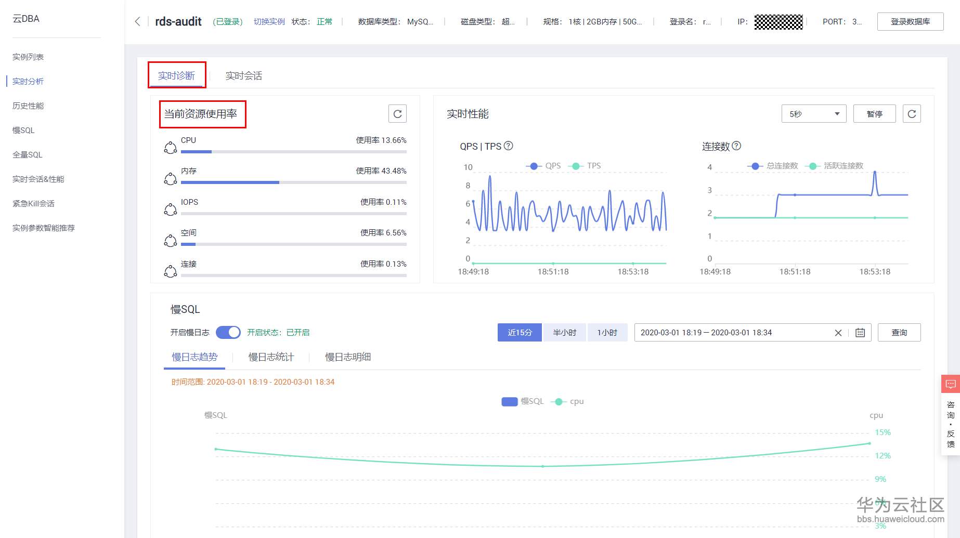Click the 空间 usage progress bar
Image resolution: width=960 pixels, height=538 pixels.
click(x=294, y=244)
